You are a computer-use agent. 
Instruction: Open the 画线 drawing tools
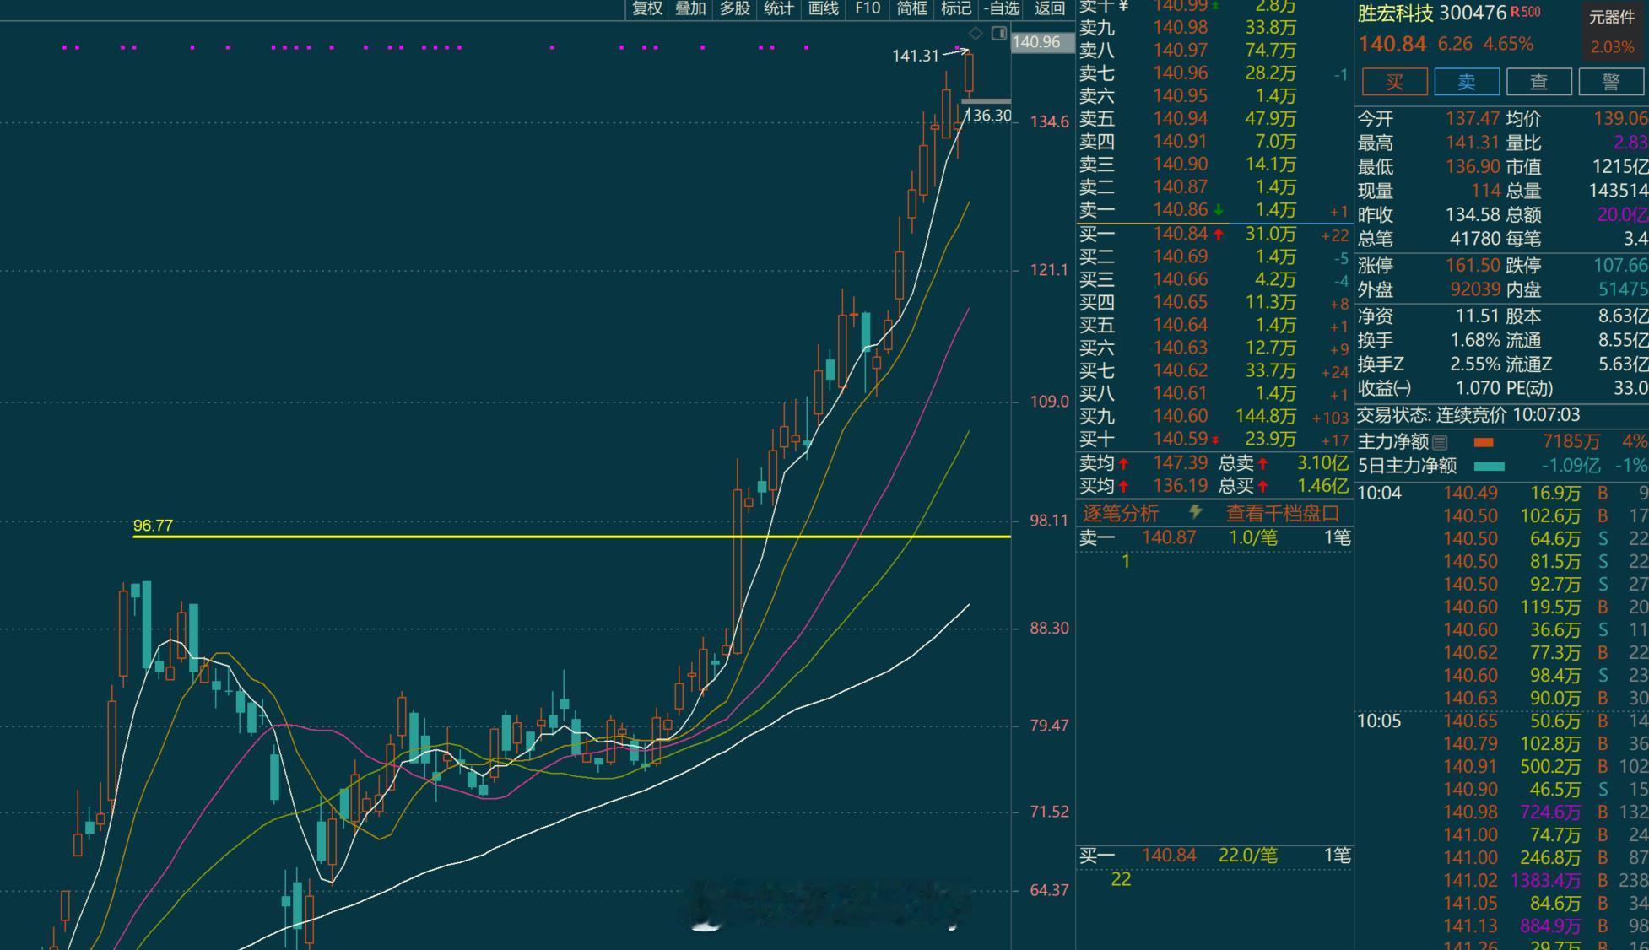tap(823, 9)
